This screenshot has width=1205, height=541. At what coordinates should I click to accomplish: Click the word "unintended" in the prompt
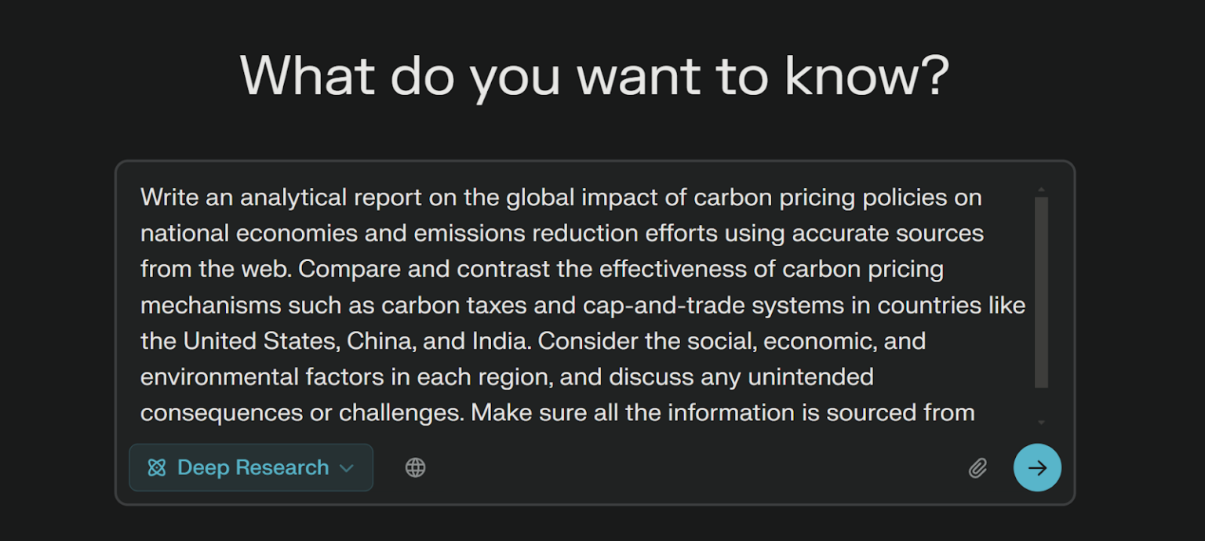(810, 377)
